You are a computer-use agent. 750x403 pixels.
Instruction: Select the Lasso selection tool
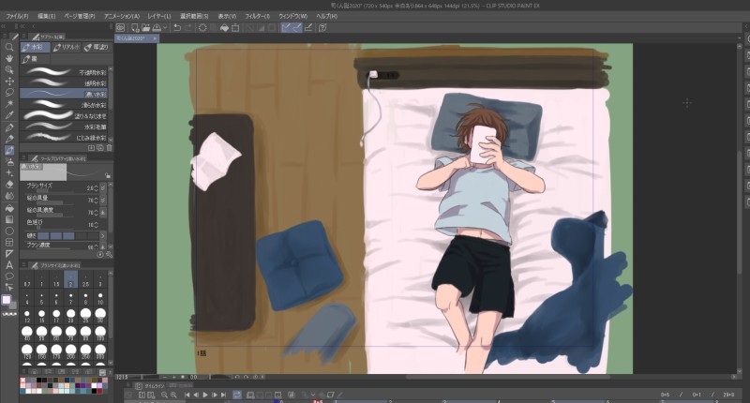tap(9, 92)
